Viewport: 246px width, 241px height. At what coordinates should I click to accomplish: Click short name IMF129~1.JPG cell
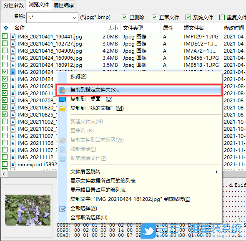201,37
